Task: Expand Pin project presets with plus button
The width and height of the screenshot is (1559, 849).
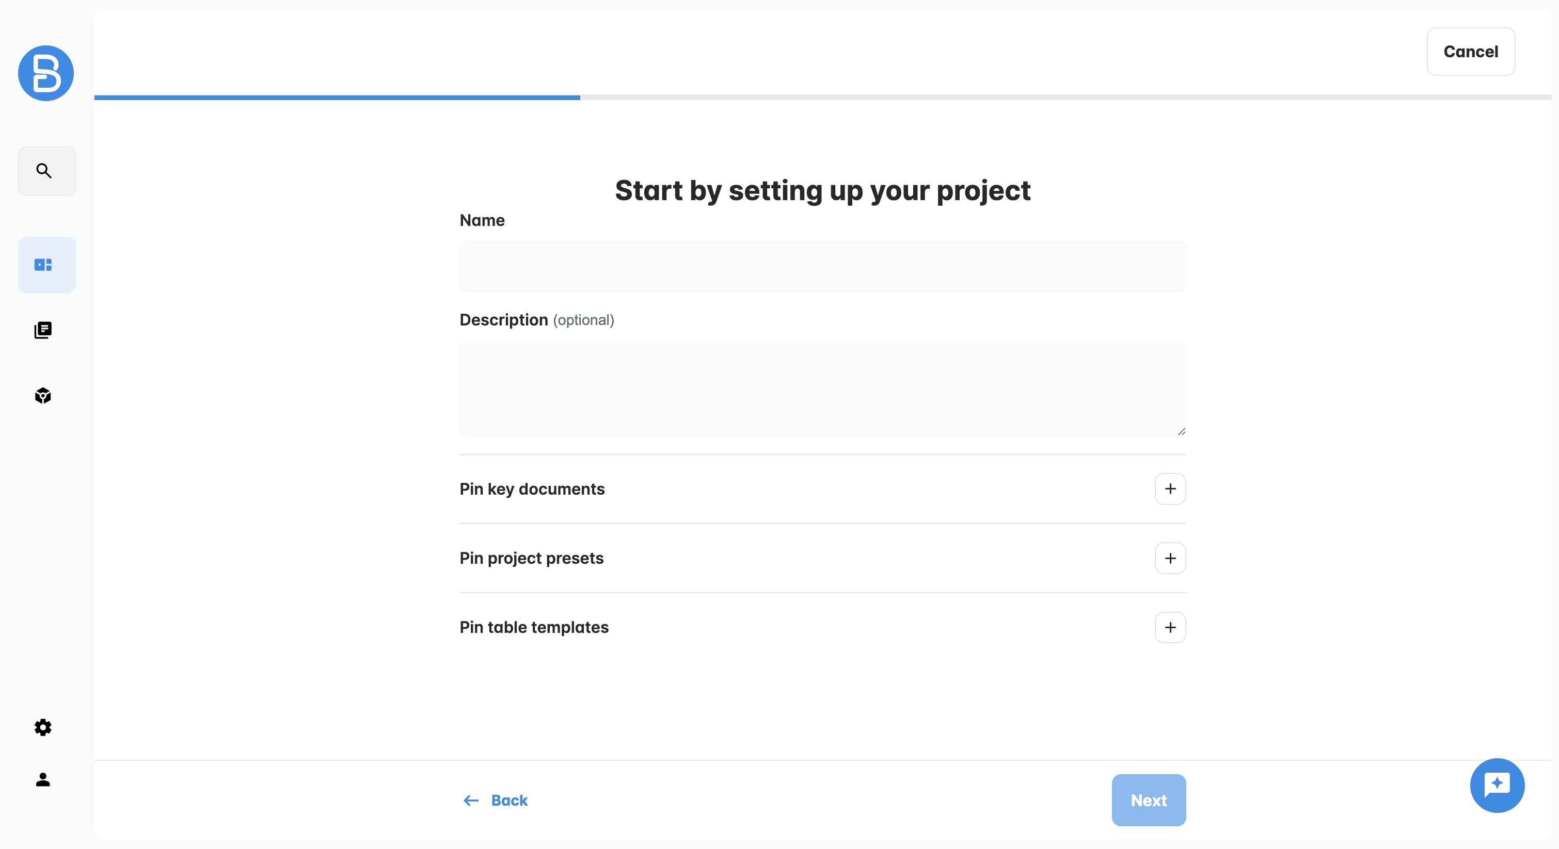Action: click(x=1170, y=558)
